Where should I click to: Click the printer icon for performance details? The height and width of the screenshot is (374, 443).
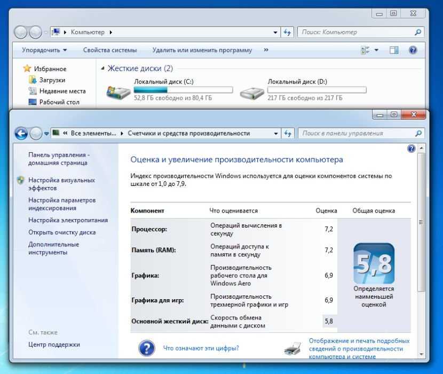pos(292,348)
